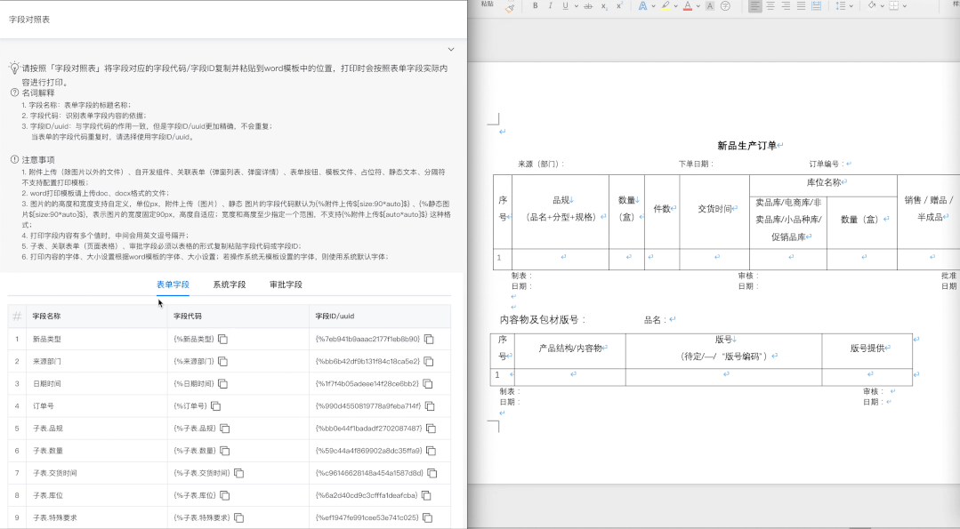Copy field code {%子表.数量}
This screenshot has width=960, height=529.
click(x=225, y=451)
